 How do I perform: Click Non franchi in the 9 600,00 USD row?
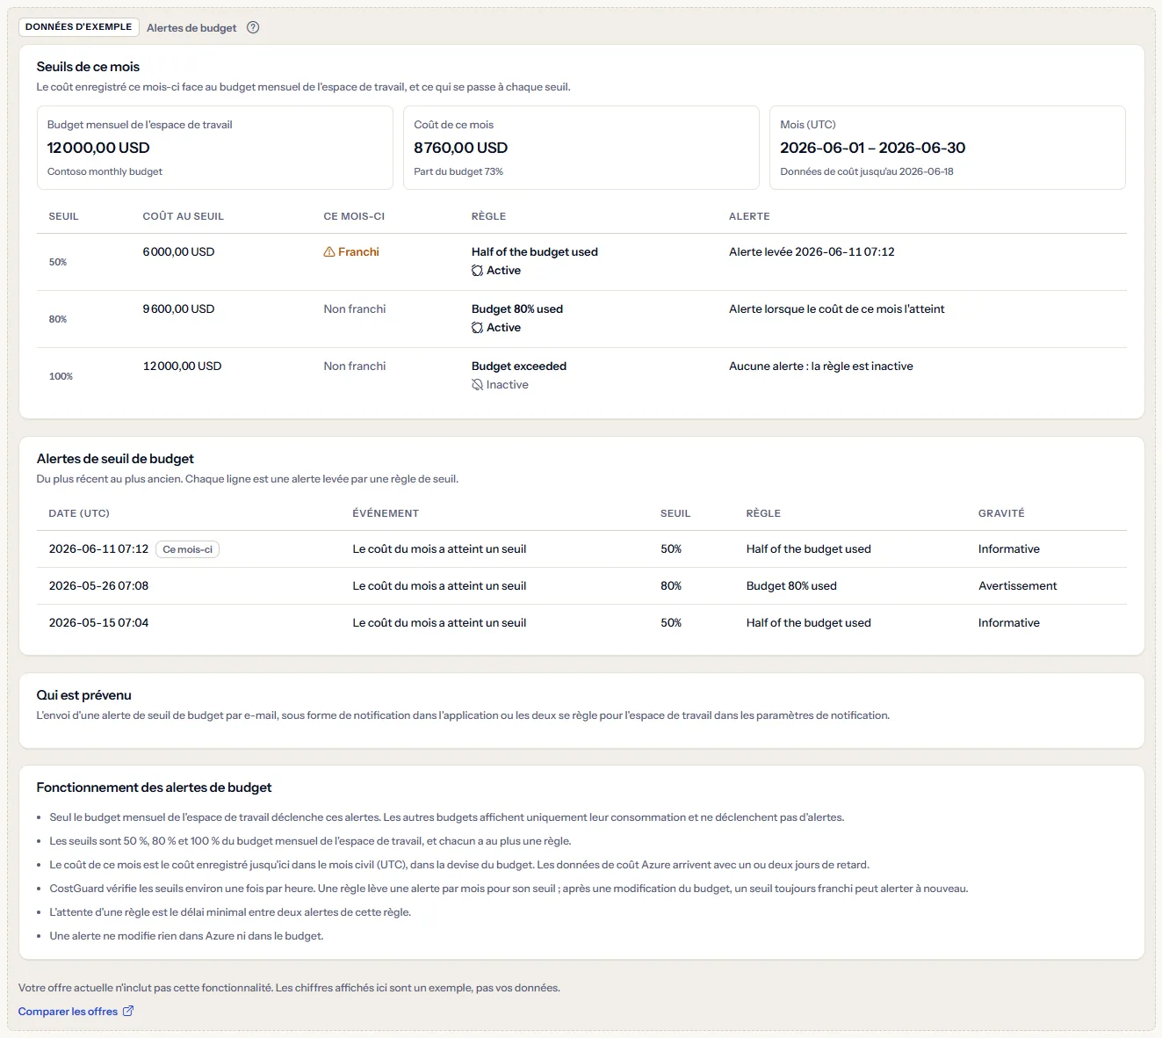355,309
